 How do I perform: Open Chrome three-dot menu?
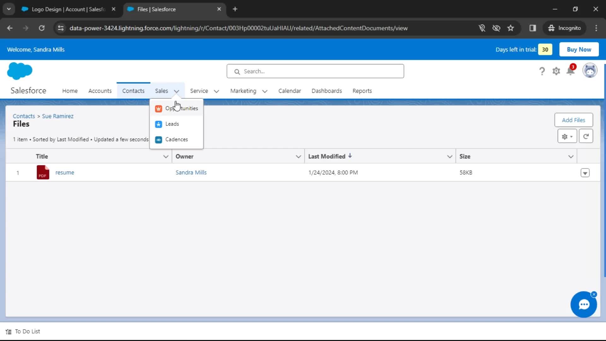(596, 28)
